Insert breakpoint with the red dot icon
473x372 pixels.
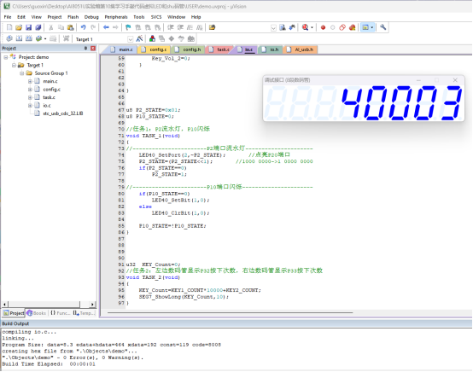[x=323, y=28]
